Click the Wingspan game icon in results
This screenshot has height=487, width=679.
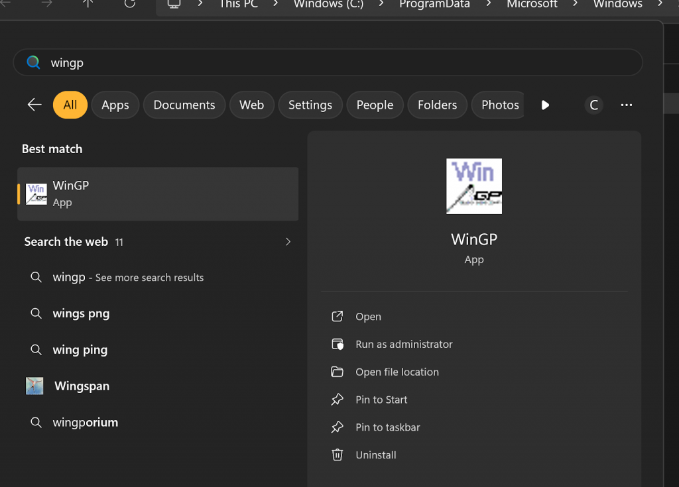(34, 386)
